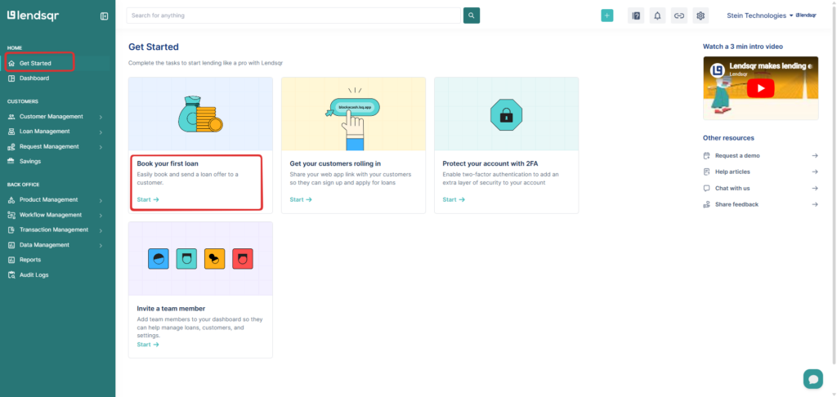This screenshot has width=837, height=397.
Task: Open the chat widget bubble icon
Action: 812,378
